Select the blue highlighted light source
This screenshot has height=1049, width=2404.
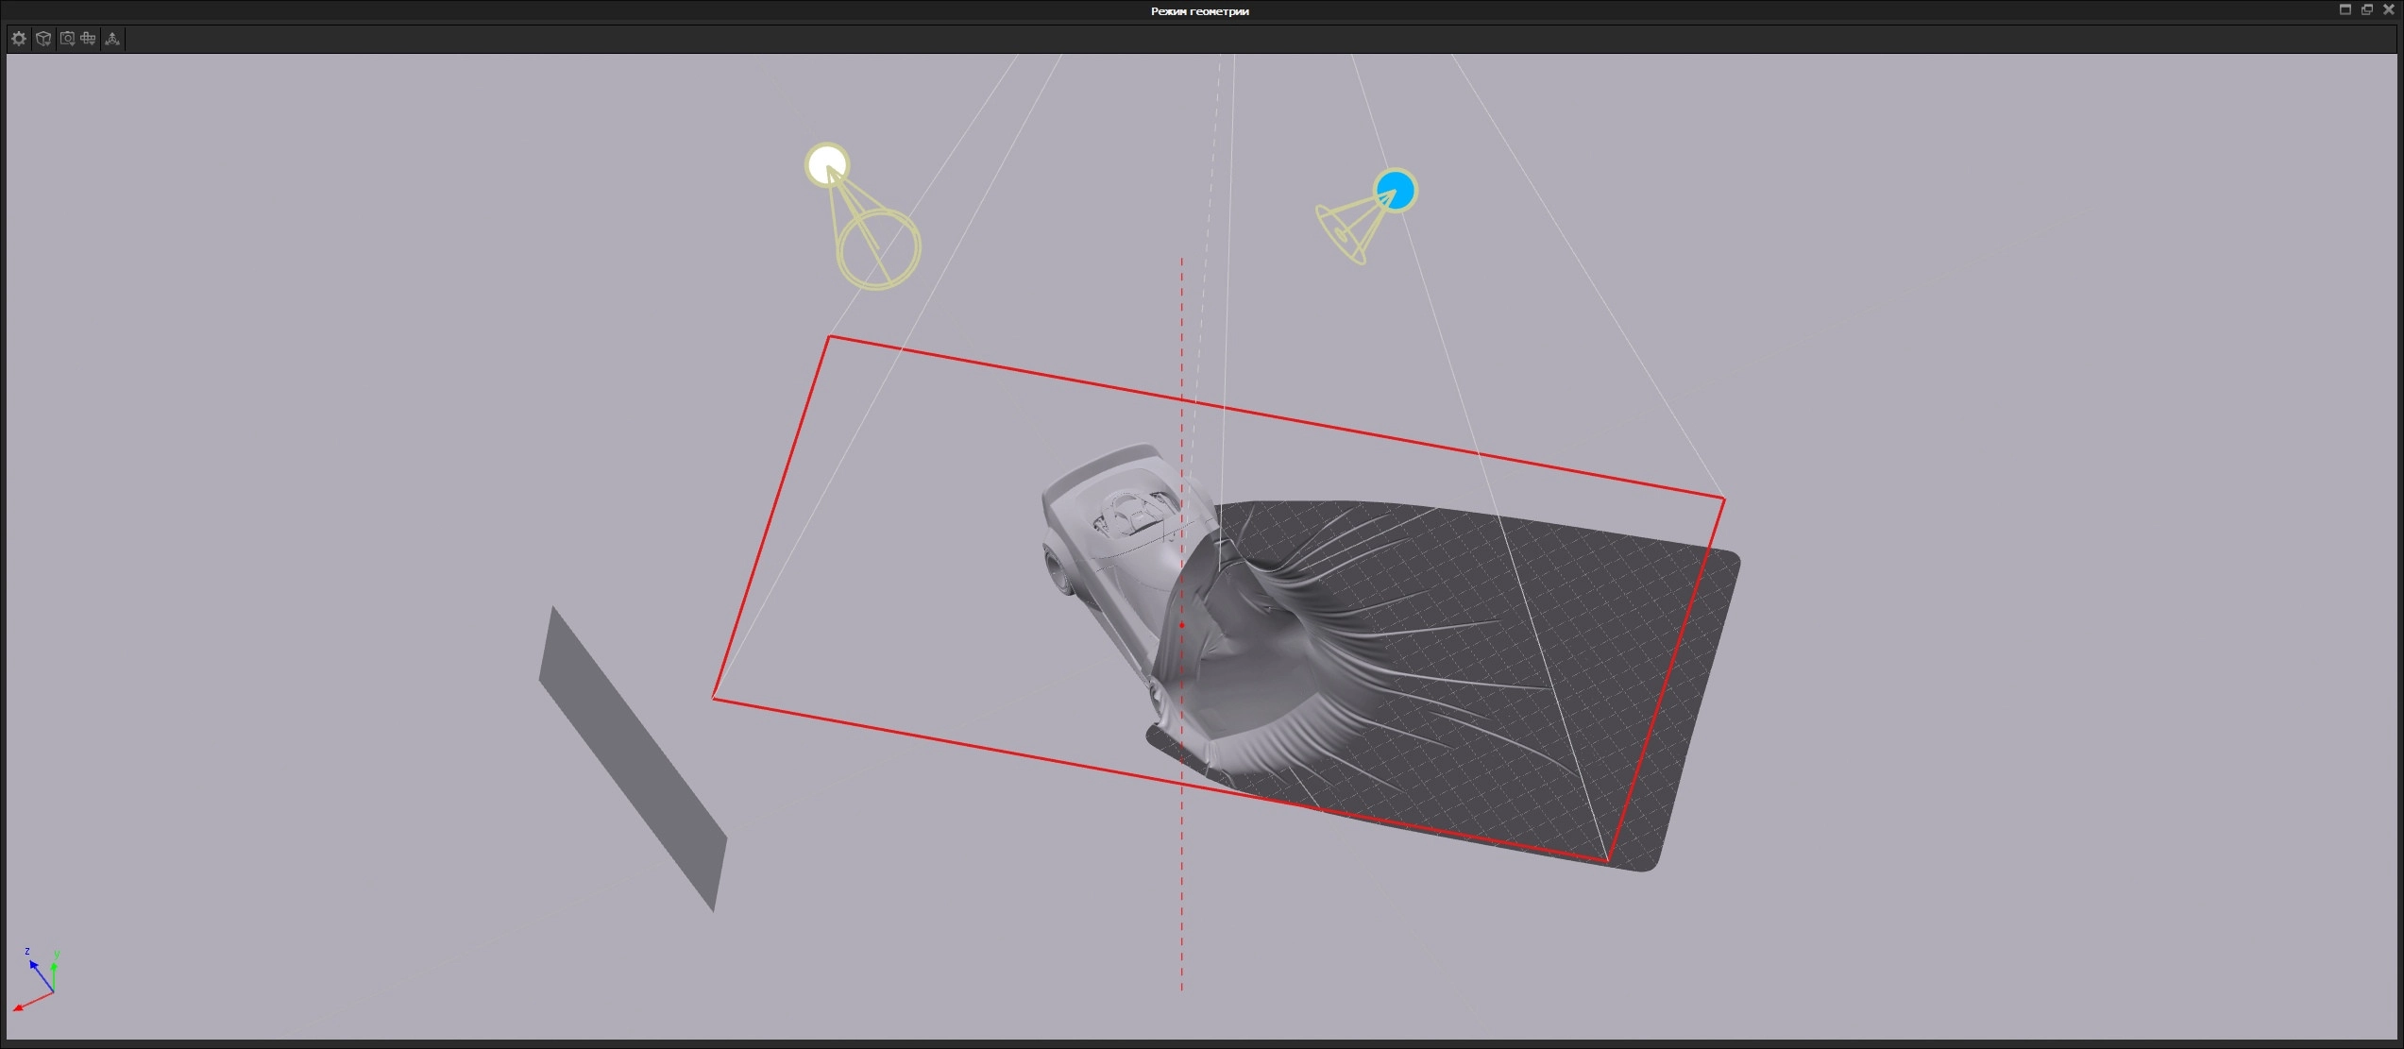(x=1396, y=191)
